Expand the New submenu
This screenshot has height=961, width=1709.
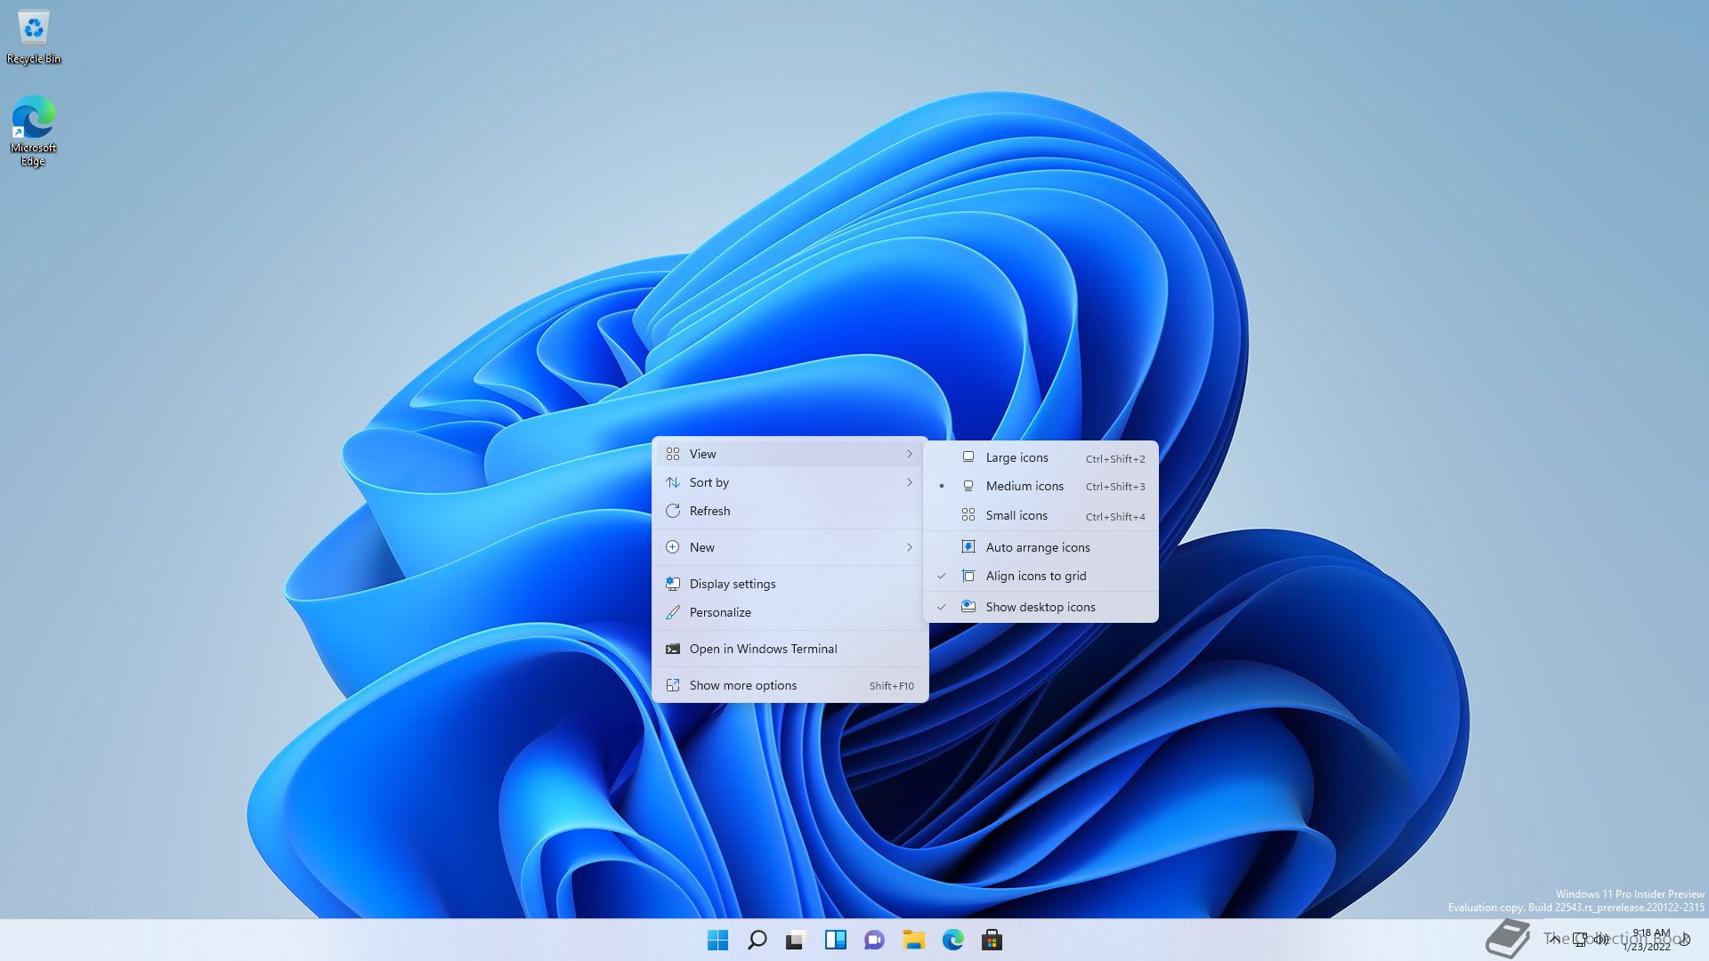click(790, 547)
